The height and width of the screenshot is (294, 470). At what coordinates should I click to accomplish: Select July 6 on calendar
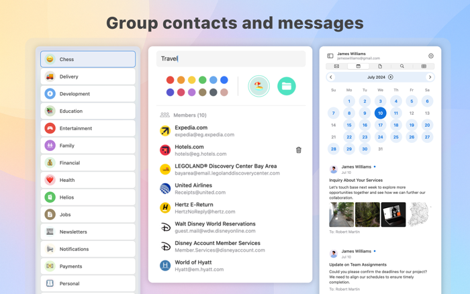[427, 101]
